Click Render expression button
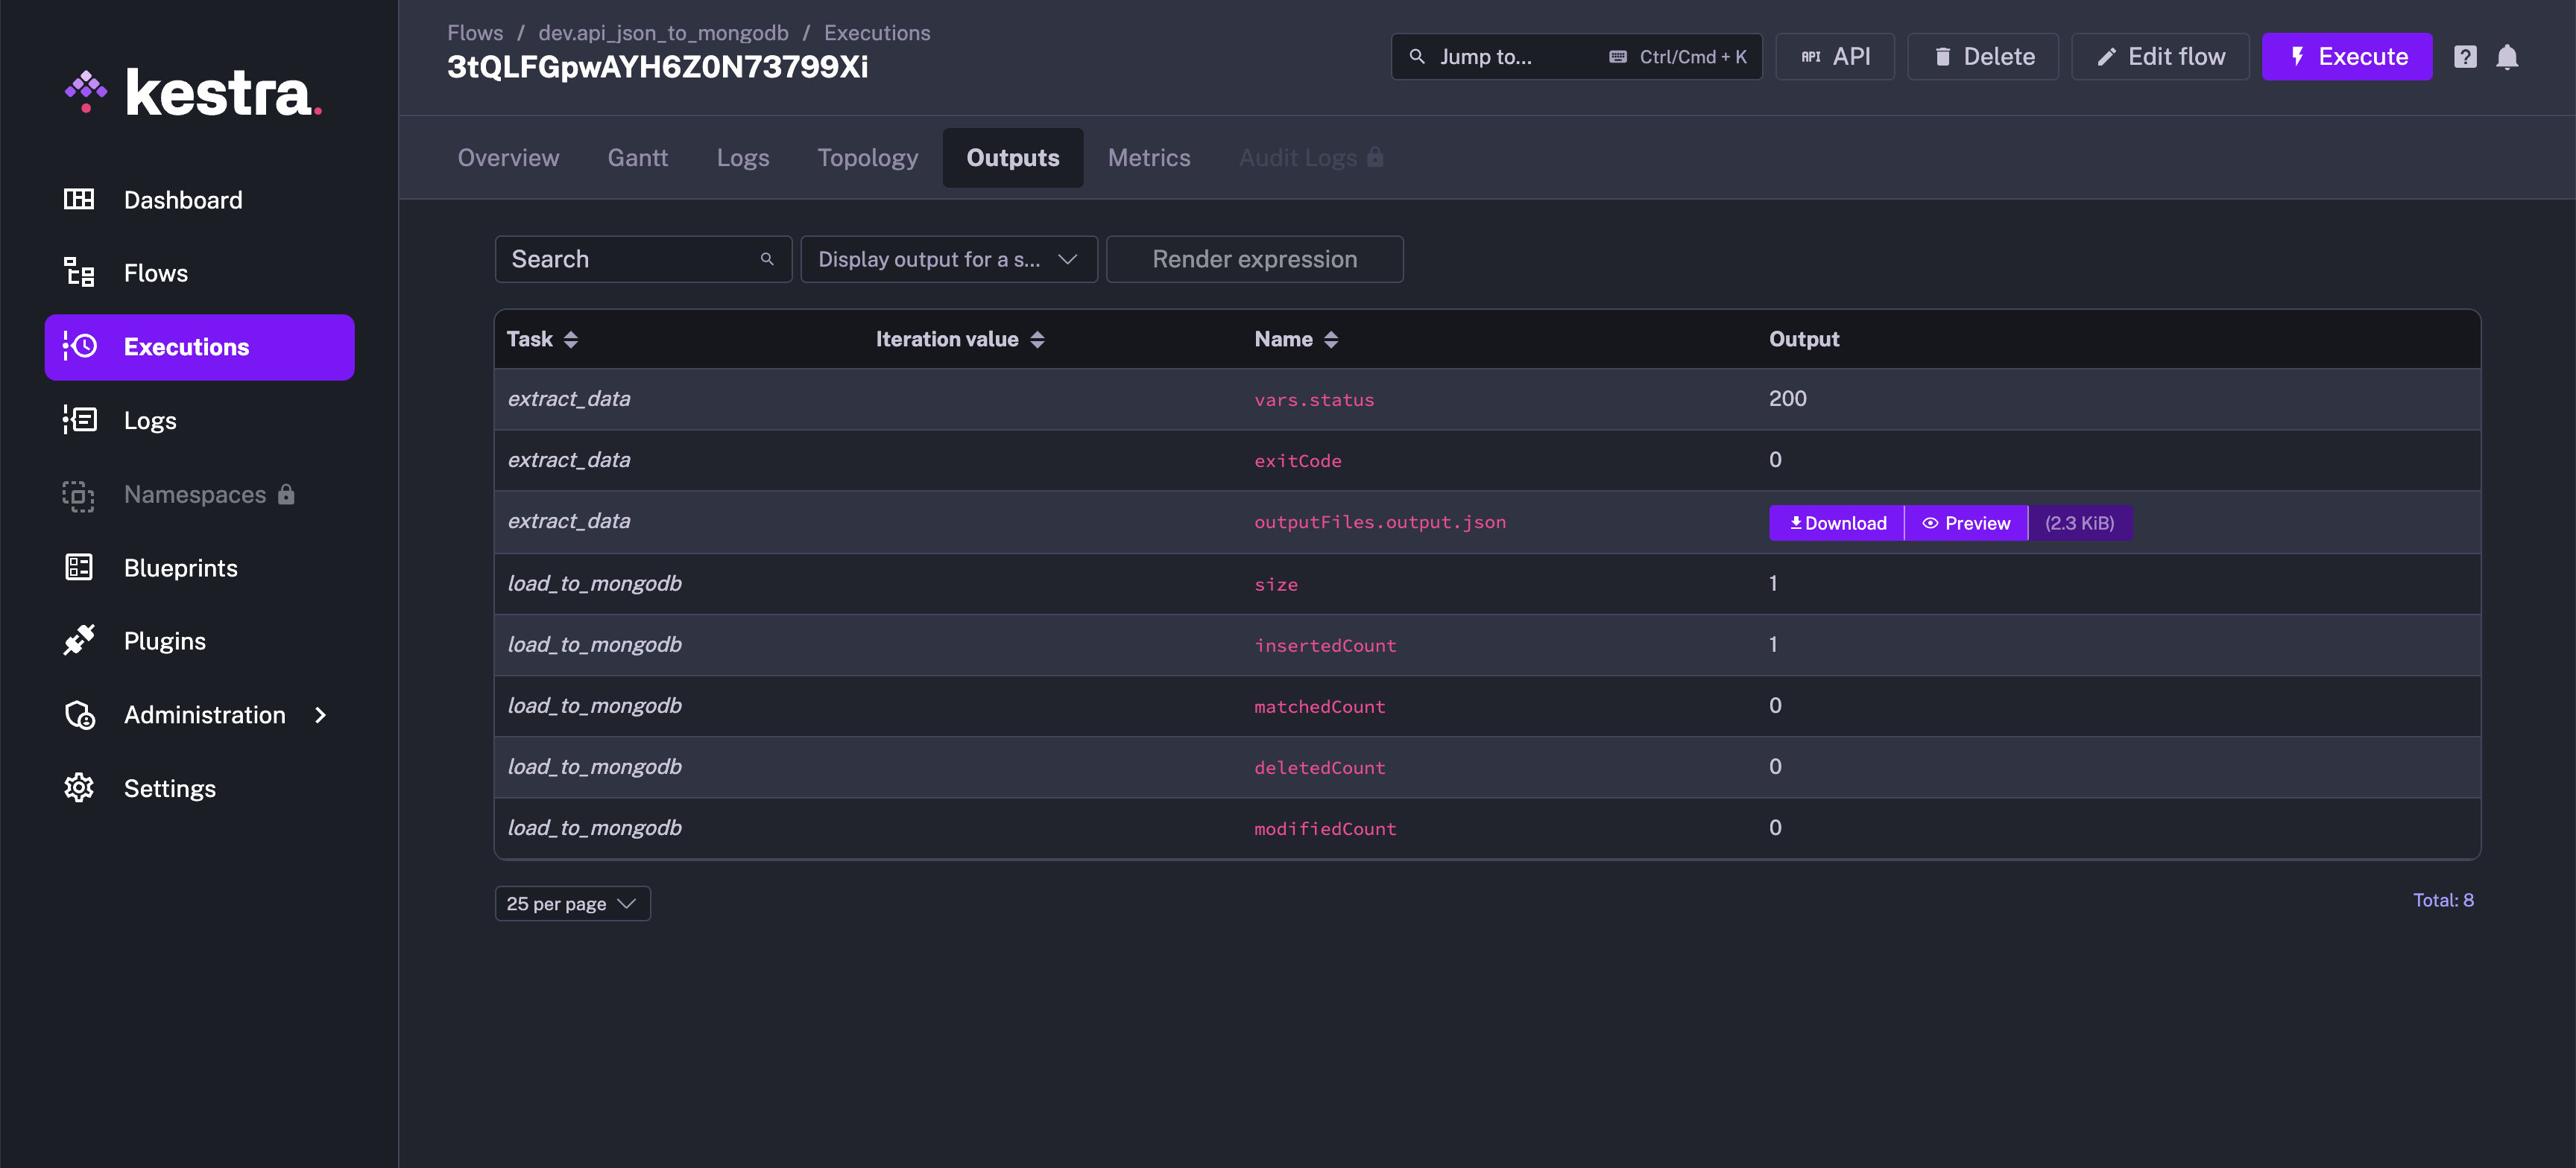This screenshot has height=1168, width=2576. click(1255, 260)
